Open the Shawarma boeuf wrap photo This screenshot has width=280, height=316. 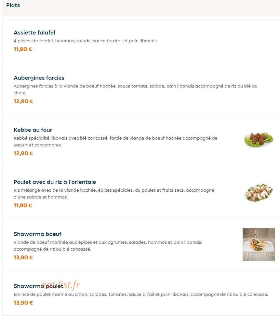click(x=259, y=244)
